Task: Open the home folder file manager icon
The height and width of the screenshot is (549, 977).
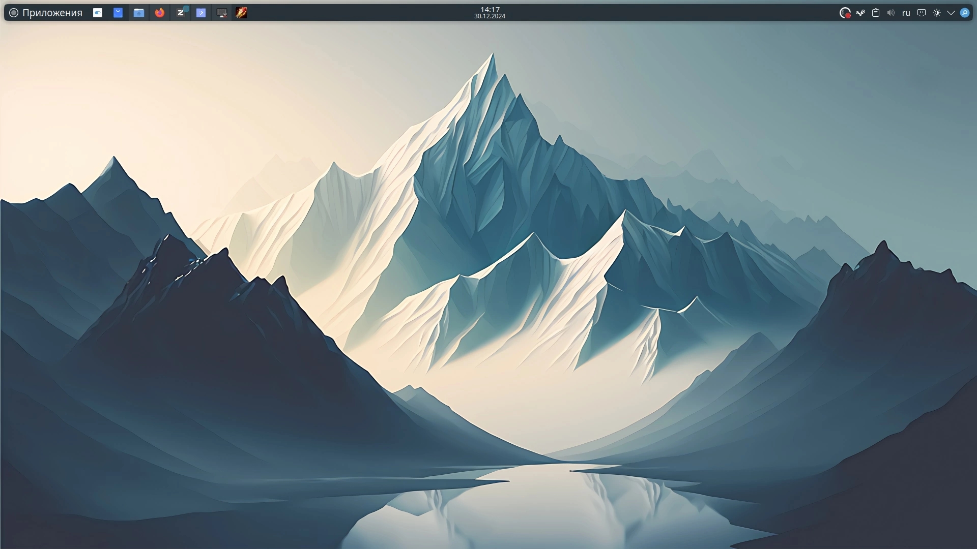Action: click(x=139, y=13)
